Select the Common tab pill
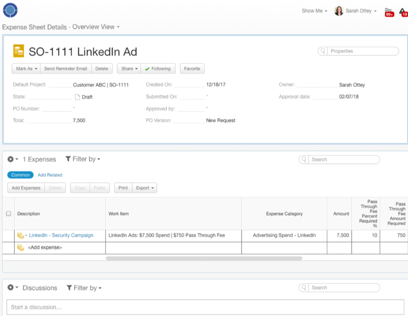The height and width of the screenshot is (316, 408). 20,175
